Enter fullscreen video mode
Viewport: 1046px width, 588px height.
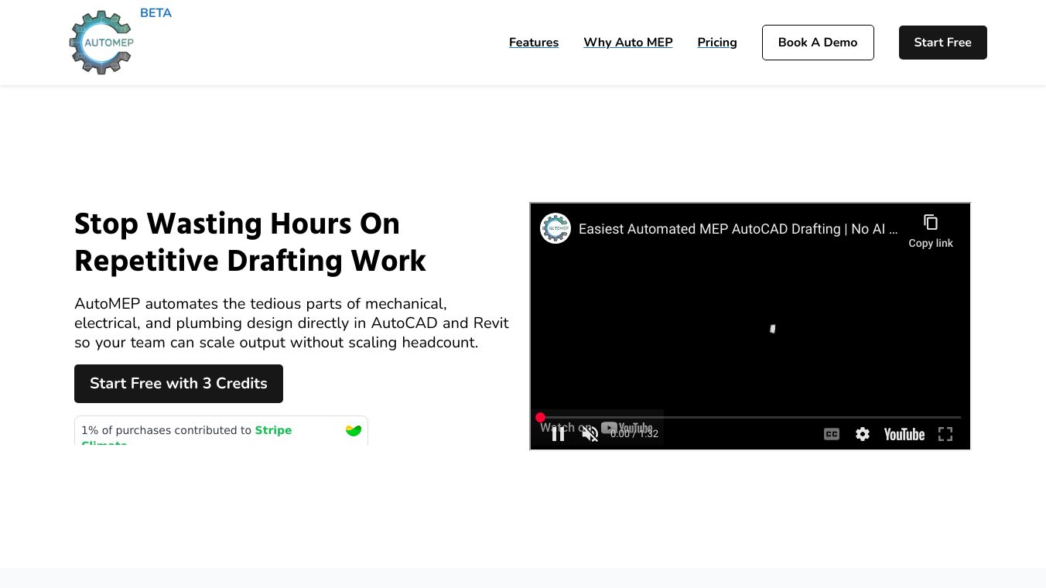[x=945, y=434]
